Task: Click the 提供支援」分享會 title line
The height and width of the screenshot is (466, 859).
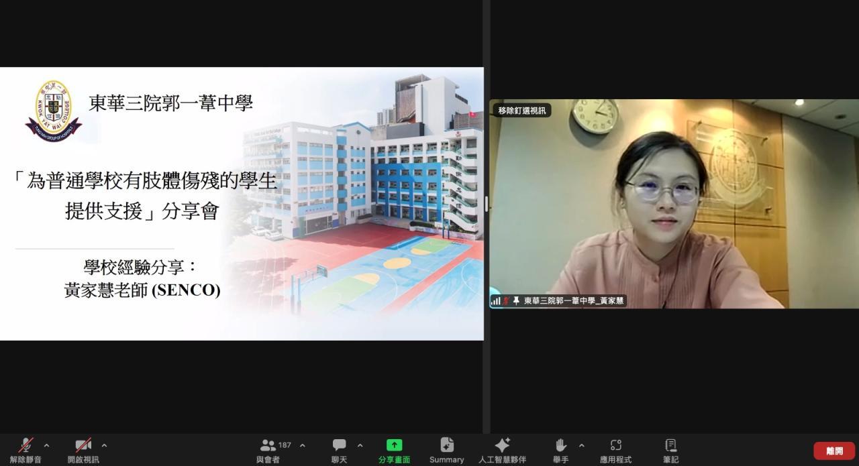Action: point(142,211)
